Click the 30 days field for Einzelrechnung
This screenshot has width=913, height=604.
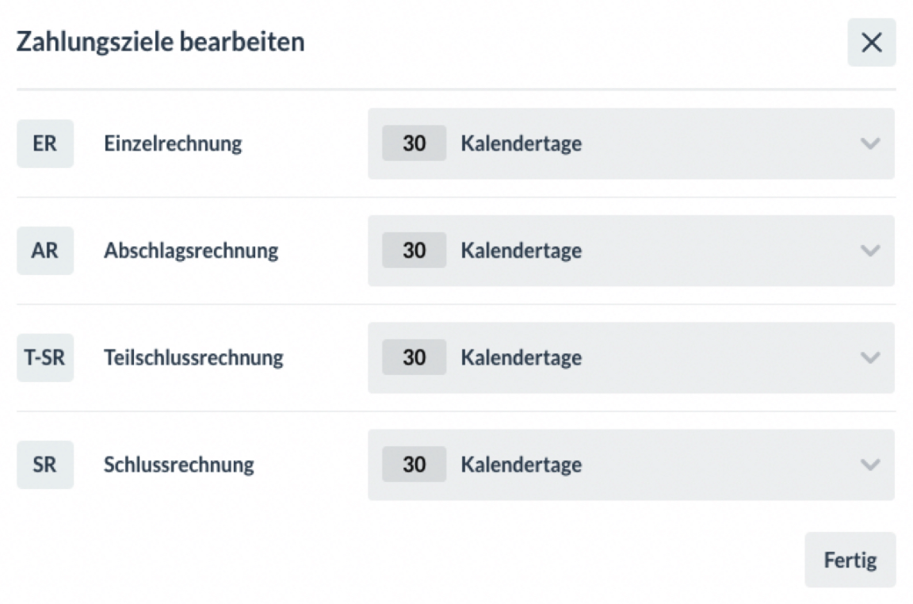[x=414, y=143]
